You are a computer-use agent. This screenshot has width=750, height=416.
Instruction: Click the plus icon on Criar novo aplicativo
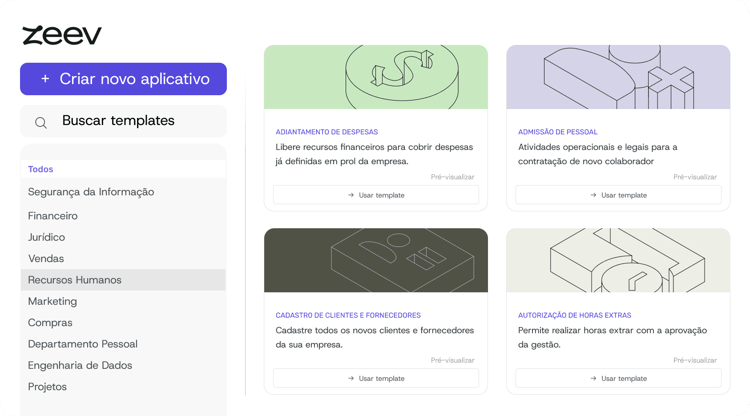point(45,79)
